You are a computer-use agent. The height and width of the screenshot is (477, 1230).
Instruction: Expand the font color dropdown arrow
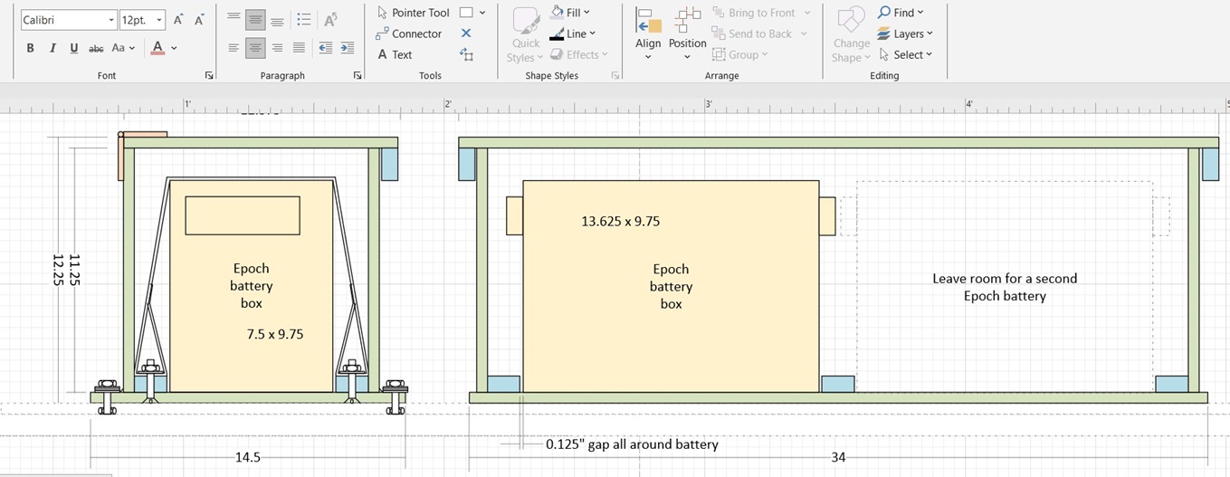[174, 48]
